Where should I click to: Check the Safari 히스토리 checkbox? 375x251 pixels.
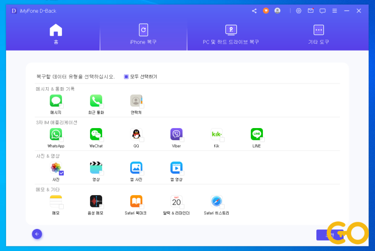pyautogui.click(x=222, y=206)
